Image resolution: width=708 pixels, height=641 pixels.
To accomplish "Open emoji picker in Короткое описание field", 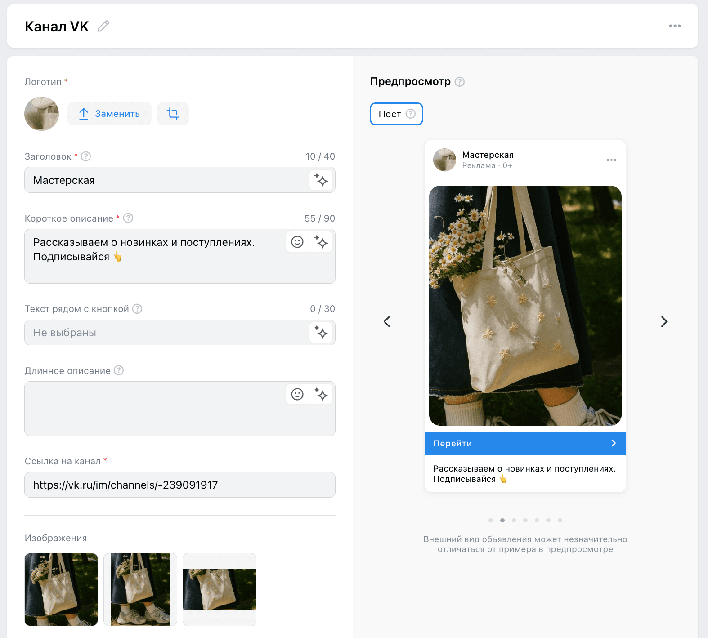I will pyautogui.click(x=297, y=242).
